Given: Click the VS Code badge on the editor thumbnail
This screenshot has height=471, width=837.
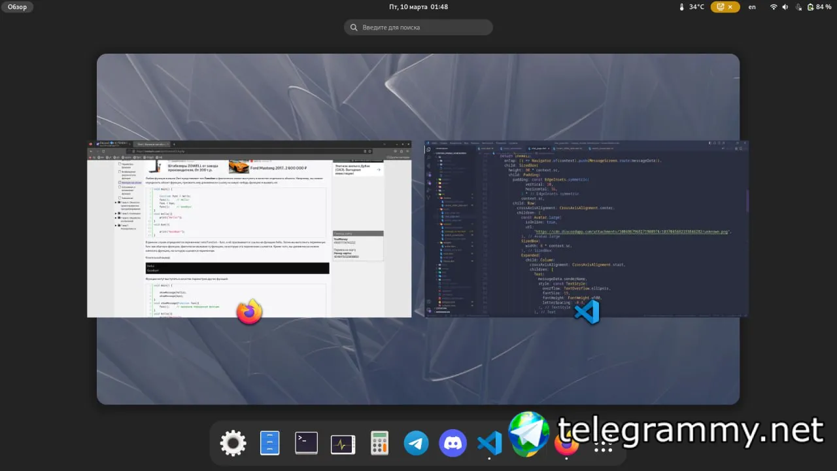Looking at the screenshot, I should pyautogui.click(x=587, y=312).
